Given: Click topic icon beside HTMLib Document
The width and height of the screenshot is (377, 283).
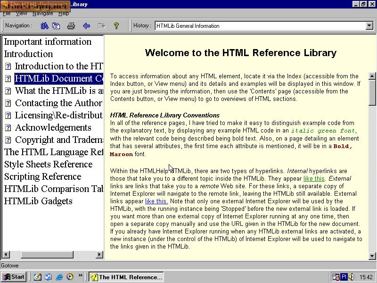Looking at the screenshot, I should [x=8, y=78].
